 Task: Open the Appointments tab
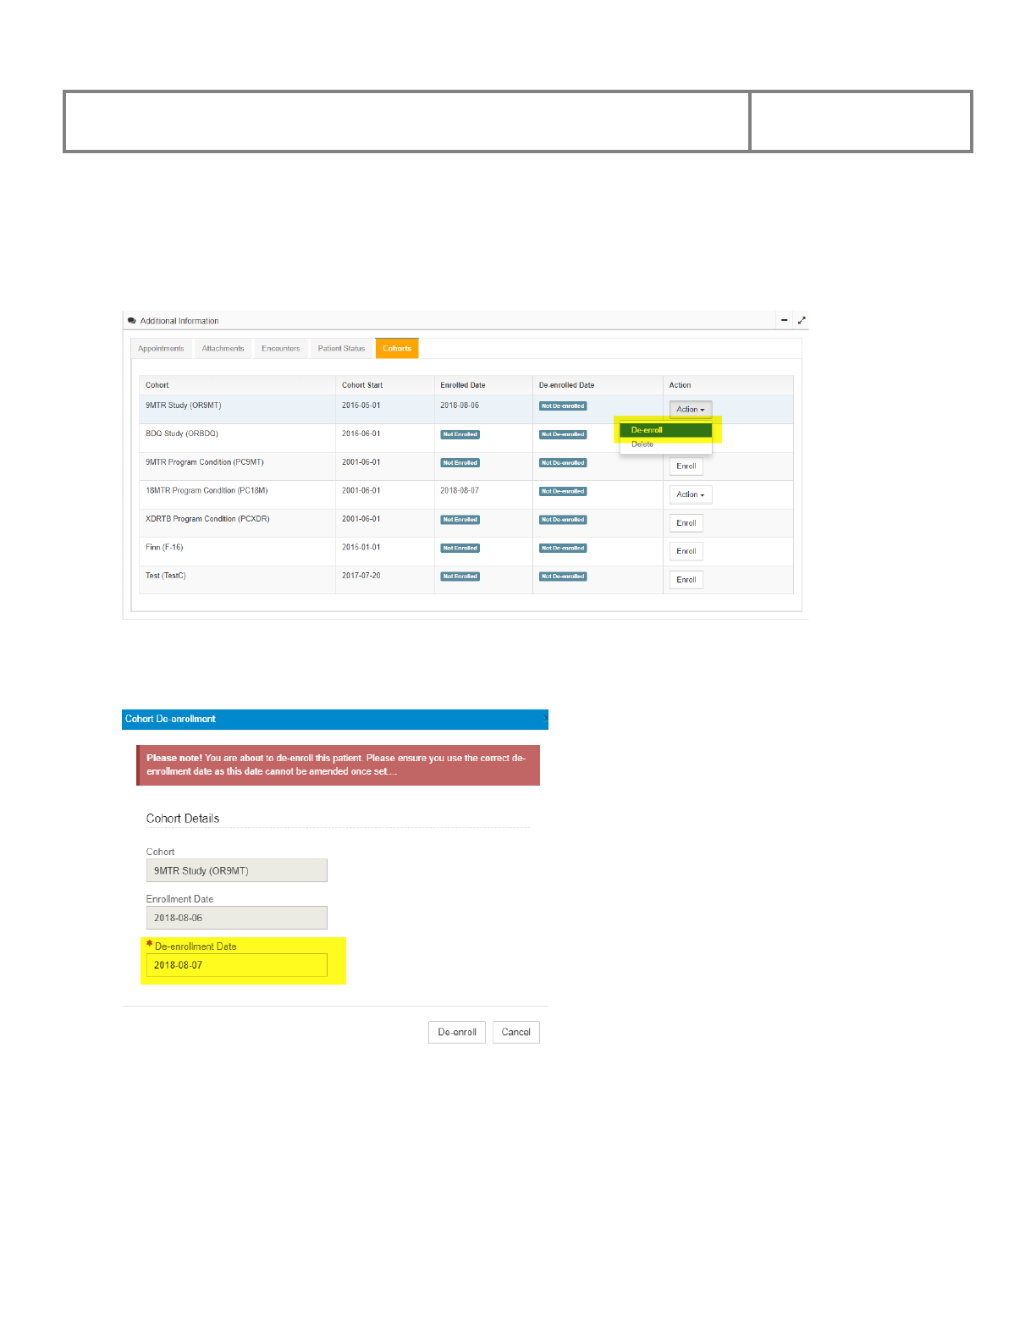coord(161,349)
